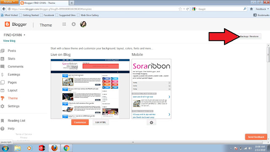Open Web Slice Gallery bookmark
Screen dimensions: 270x152
click(x=88, y=15)
